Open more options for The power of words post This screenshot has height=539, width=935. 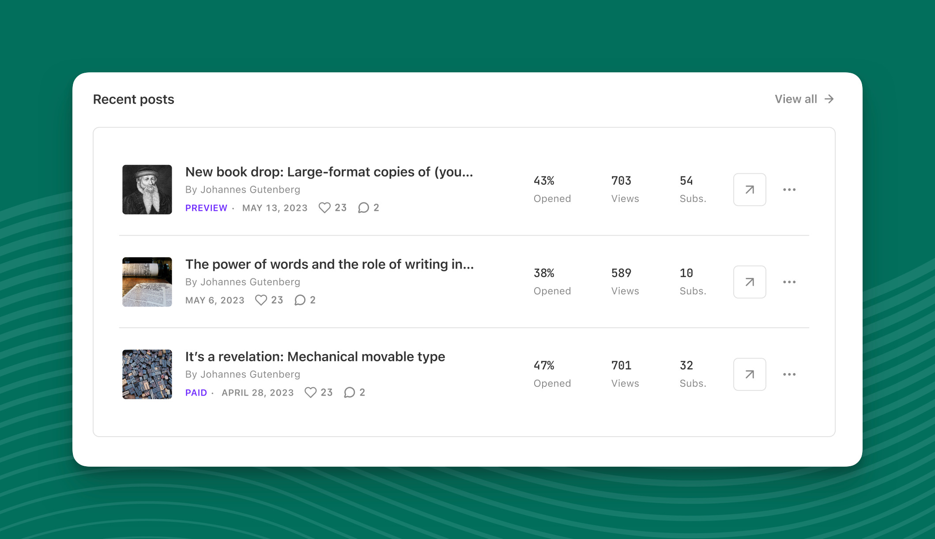[789, 282]
